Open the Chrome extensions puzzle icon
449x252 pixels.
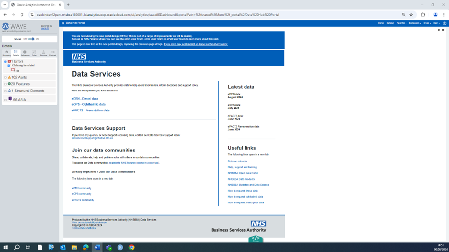423,15
